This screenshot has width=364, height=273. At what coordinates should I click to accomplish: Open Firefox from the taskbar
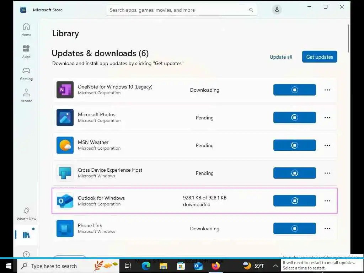[x=216, y=266]
